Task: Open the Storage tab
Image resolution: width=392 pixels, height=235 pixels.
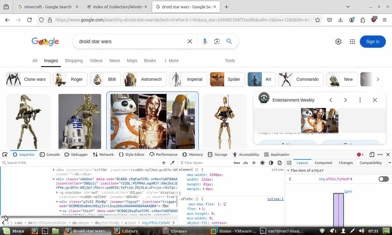Action: pos(217,155)
